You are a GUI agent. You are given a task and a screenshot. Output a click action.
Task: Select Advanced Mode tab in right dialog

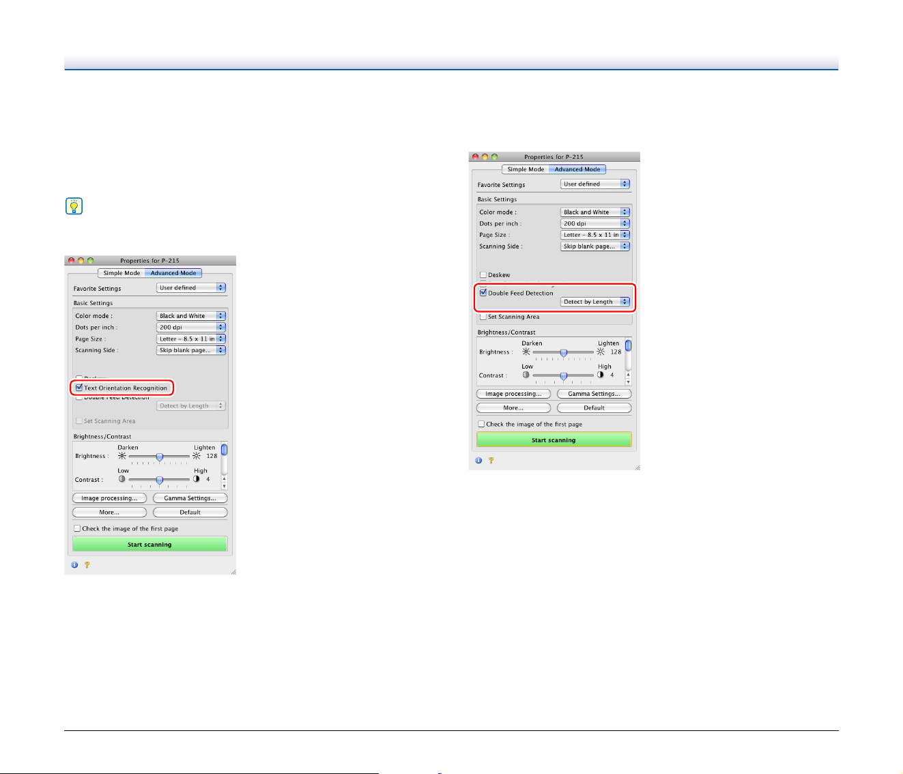coord(577,169)
